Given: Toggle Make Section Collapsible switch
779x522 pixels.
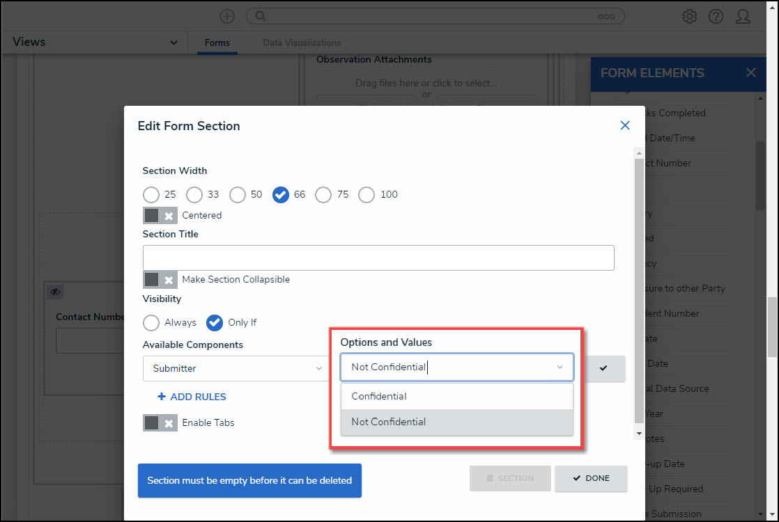Looking at the screenshot, I should [160, 279].
